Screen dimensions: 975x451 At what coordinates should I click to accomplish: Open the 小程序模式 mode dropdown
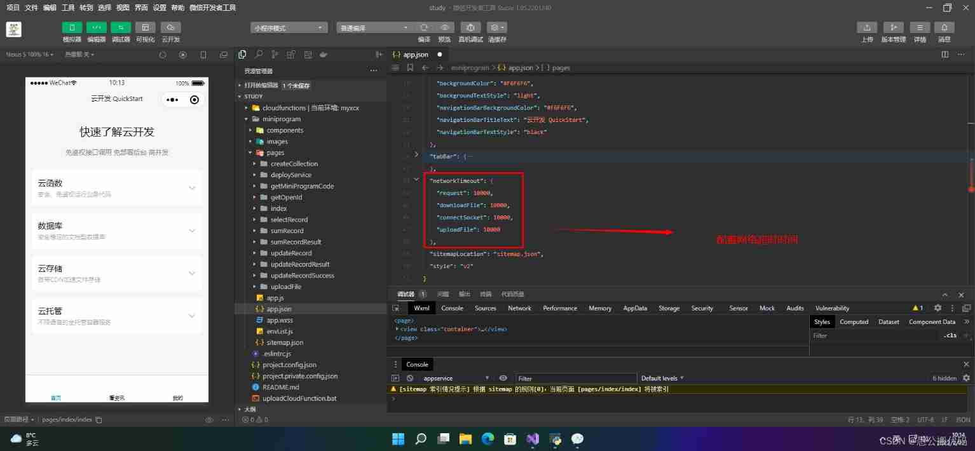pyautogui.click(x=288, y=27)
